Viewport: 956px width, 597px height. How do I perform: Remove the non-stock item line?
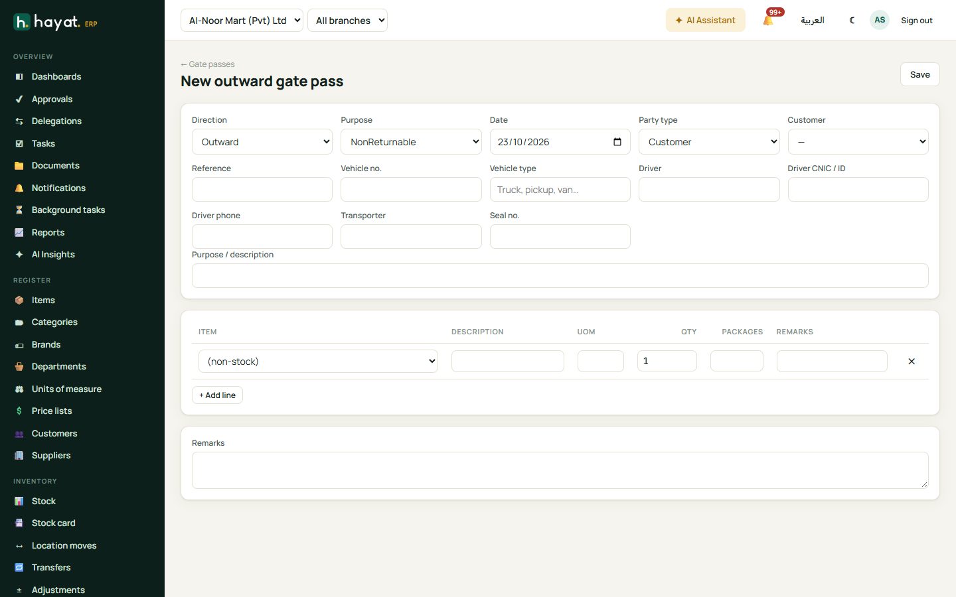click(x=912, y=362)
